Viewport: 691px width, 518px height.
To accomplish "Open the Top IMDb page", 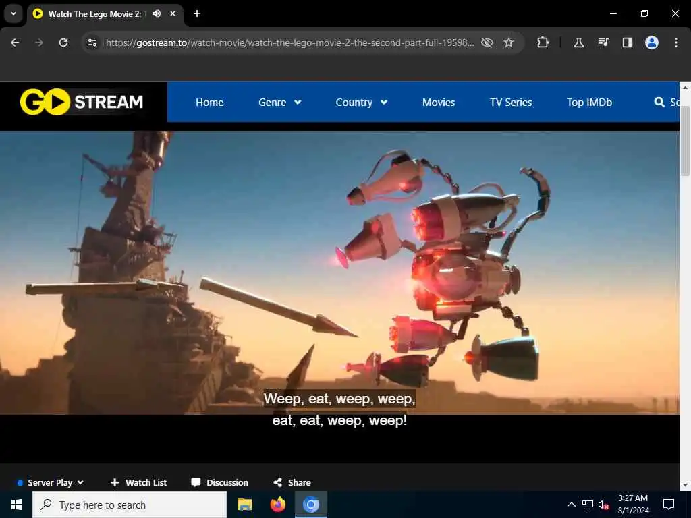I will (589, 103).
